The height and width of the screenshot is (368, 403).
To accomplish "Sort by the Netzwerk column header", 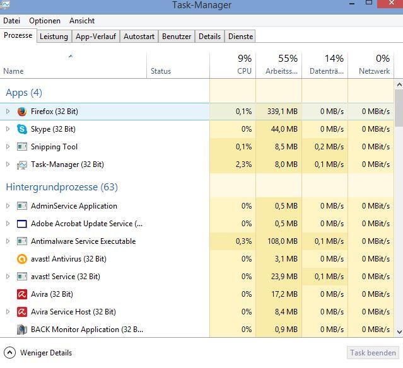I will pos(371,66).
